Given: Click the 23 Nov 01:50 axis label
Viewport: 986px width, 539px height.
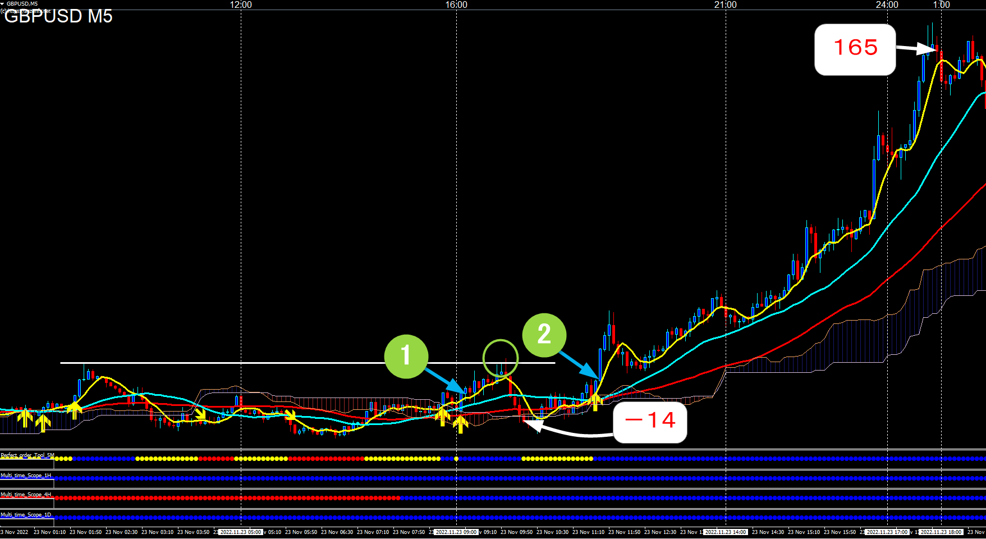Looking at the screenshot, I should [85, 532].
